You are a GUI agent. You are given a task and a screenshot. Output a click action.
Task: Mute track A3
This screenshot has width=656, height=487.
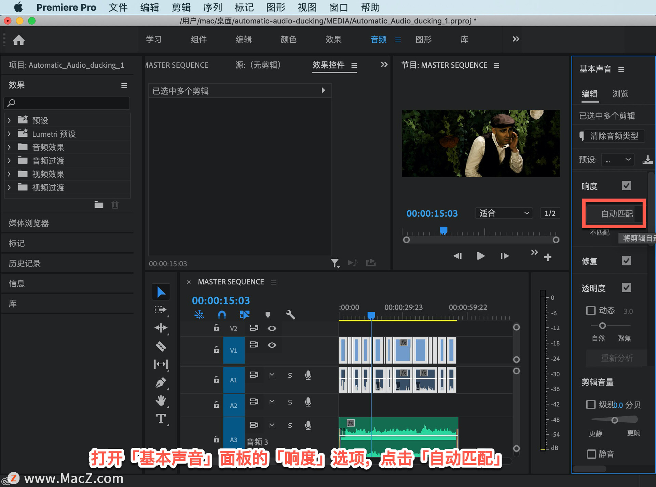coord(272,425)
